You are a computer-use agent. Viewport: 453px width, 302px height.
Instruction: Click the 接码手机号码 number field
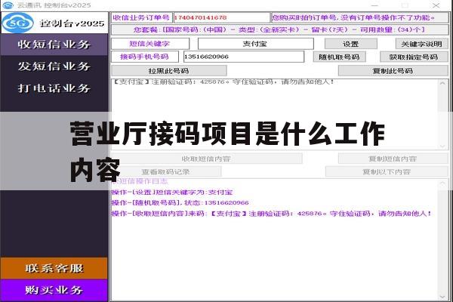coord(244,57)
